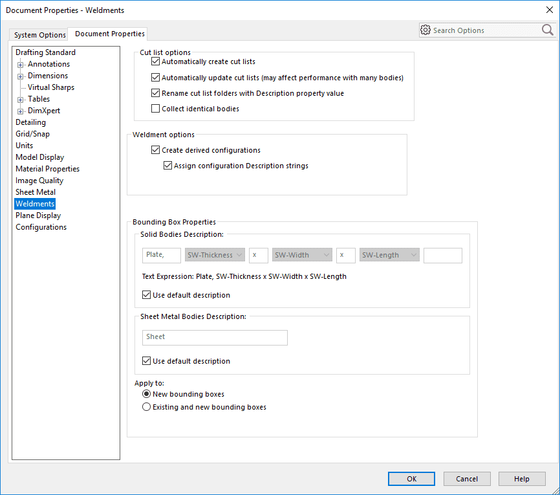
Task: Expand the Annotations tree node
Action: coord(20,65)
